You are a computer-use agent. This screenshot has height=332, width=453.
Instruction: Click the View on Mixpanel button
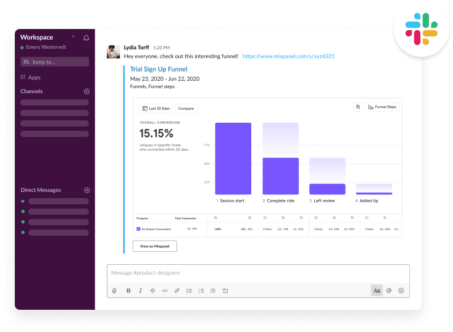pyautogui.click(x=155, y=246)
